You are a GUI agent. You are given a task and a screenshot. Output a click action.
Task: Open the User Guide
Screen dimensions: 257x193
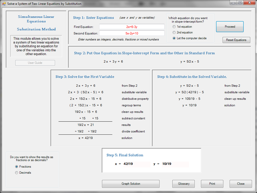click(x=35, y=63)
